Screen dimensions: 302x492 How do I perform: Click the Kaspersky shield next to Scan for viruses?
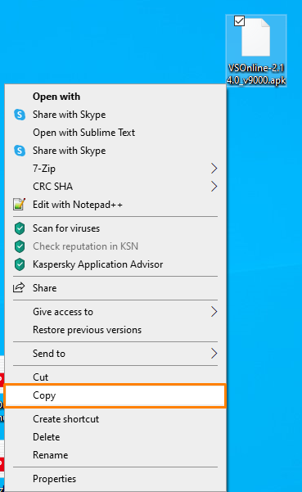pyautogui.click(x=20, y=228)
